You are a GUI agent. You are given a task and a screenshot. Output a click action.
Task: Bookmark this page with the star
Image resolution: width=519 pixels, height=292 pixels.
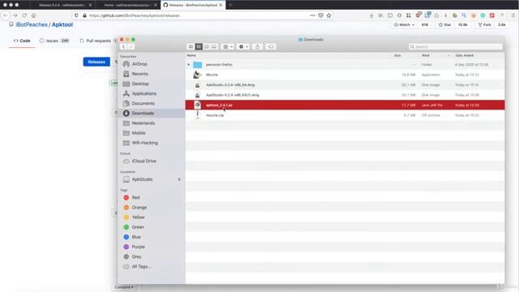pyautogui.click(x=328, y=15)
